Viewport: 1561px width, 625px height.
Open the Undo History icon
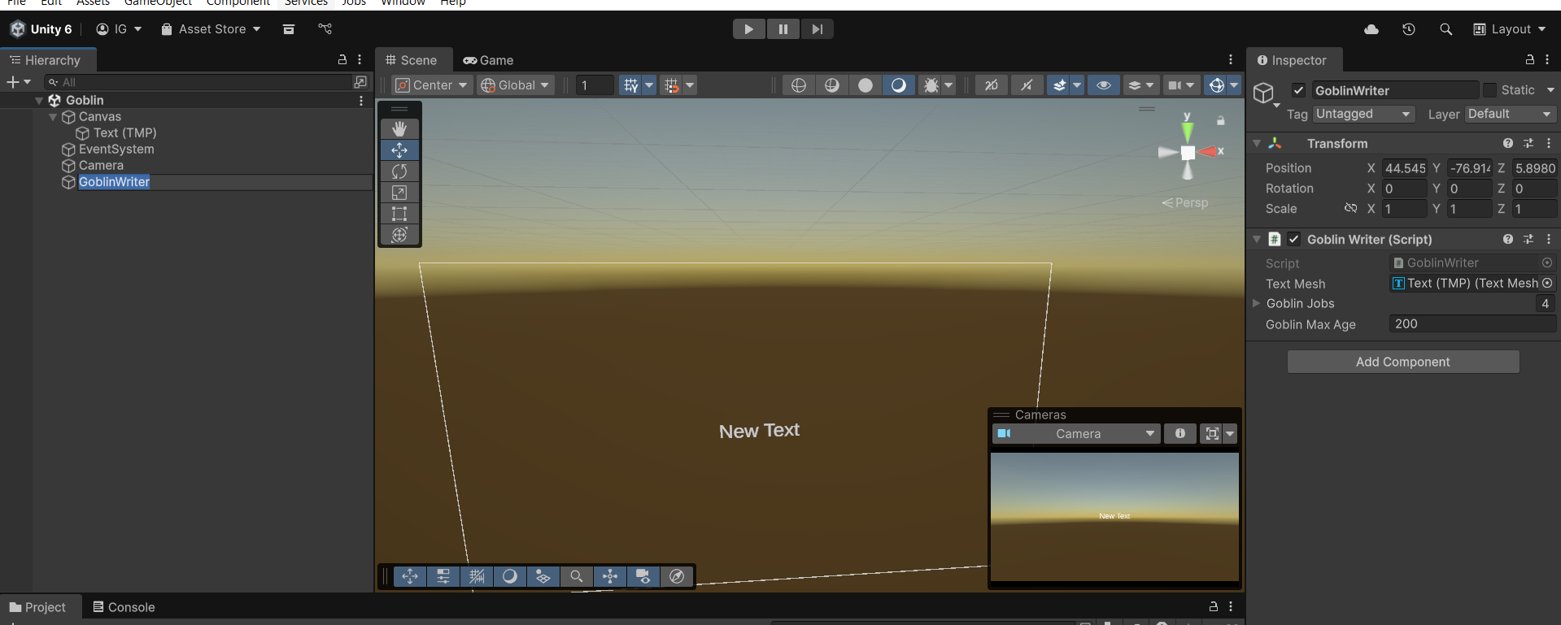pos(1409,29)
